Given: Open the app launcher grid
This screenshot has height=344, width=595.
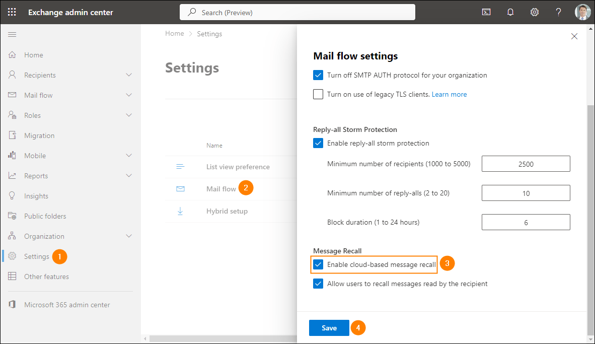Looking at the screenshot, I should (x=12, y=12).
